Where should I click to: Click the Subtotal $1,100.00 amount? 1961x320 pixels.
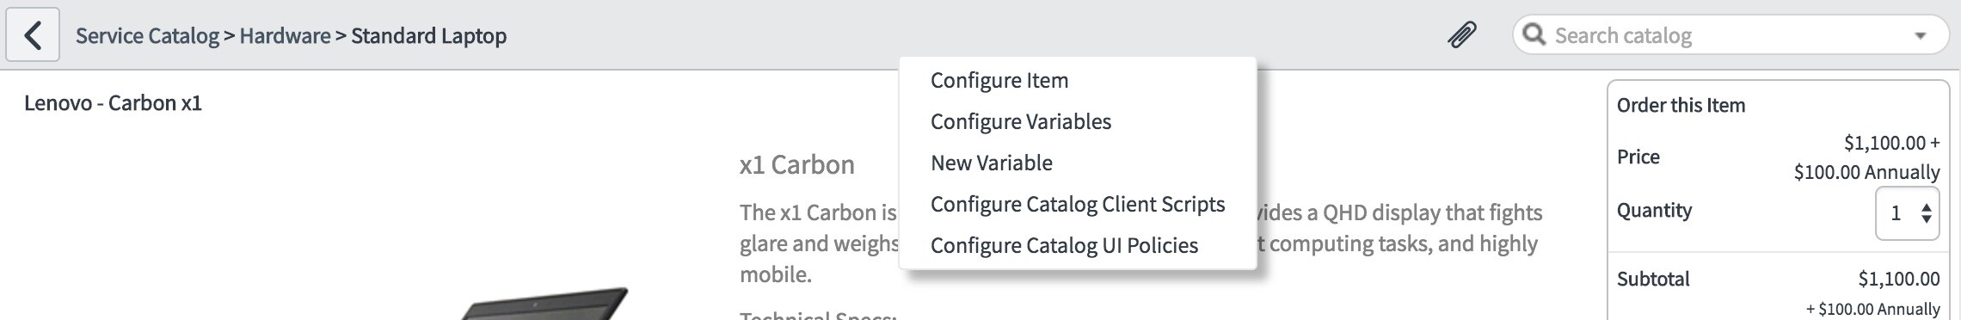click(x=1899, y=279)
